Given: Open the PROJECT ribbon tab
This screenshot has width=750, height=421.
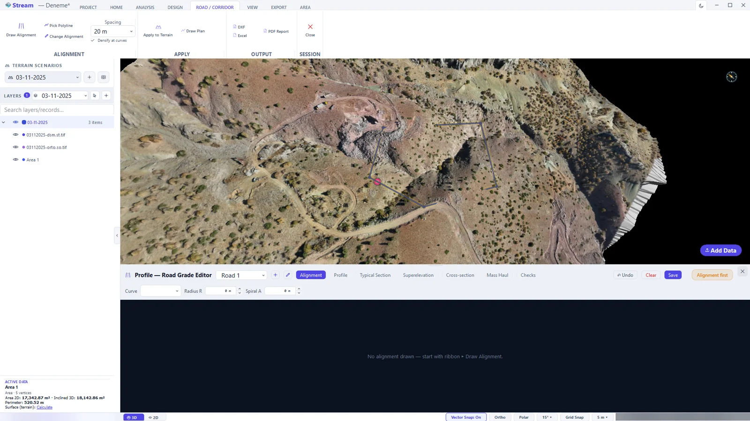Looking at the screenshot, I should [x=88, y=7].
